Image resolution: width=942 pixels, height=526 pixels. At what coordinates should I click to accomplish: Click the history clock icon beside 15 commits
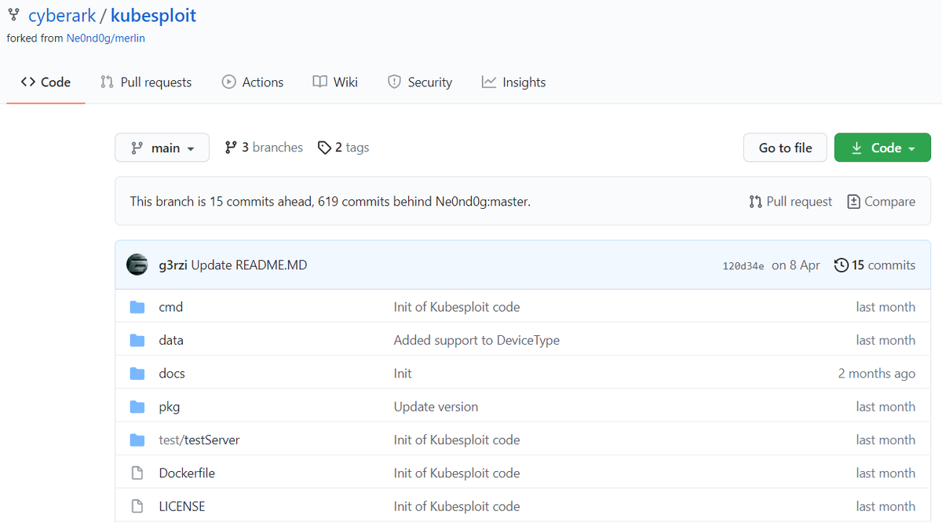(x=841, y=265)
